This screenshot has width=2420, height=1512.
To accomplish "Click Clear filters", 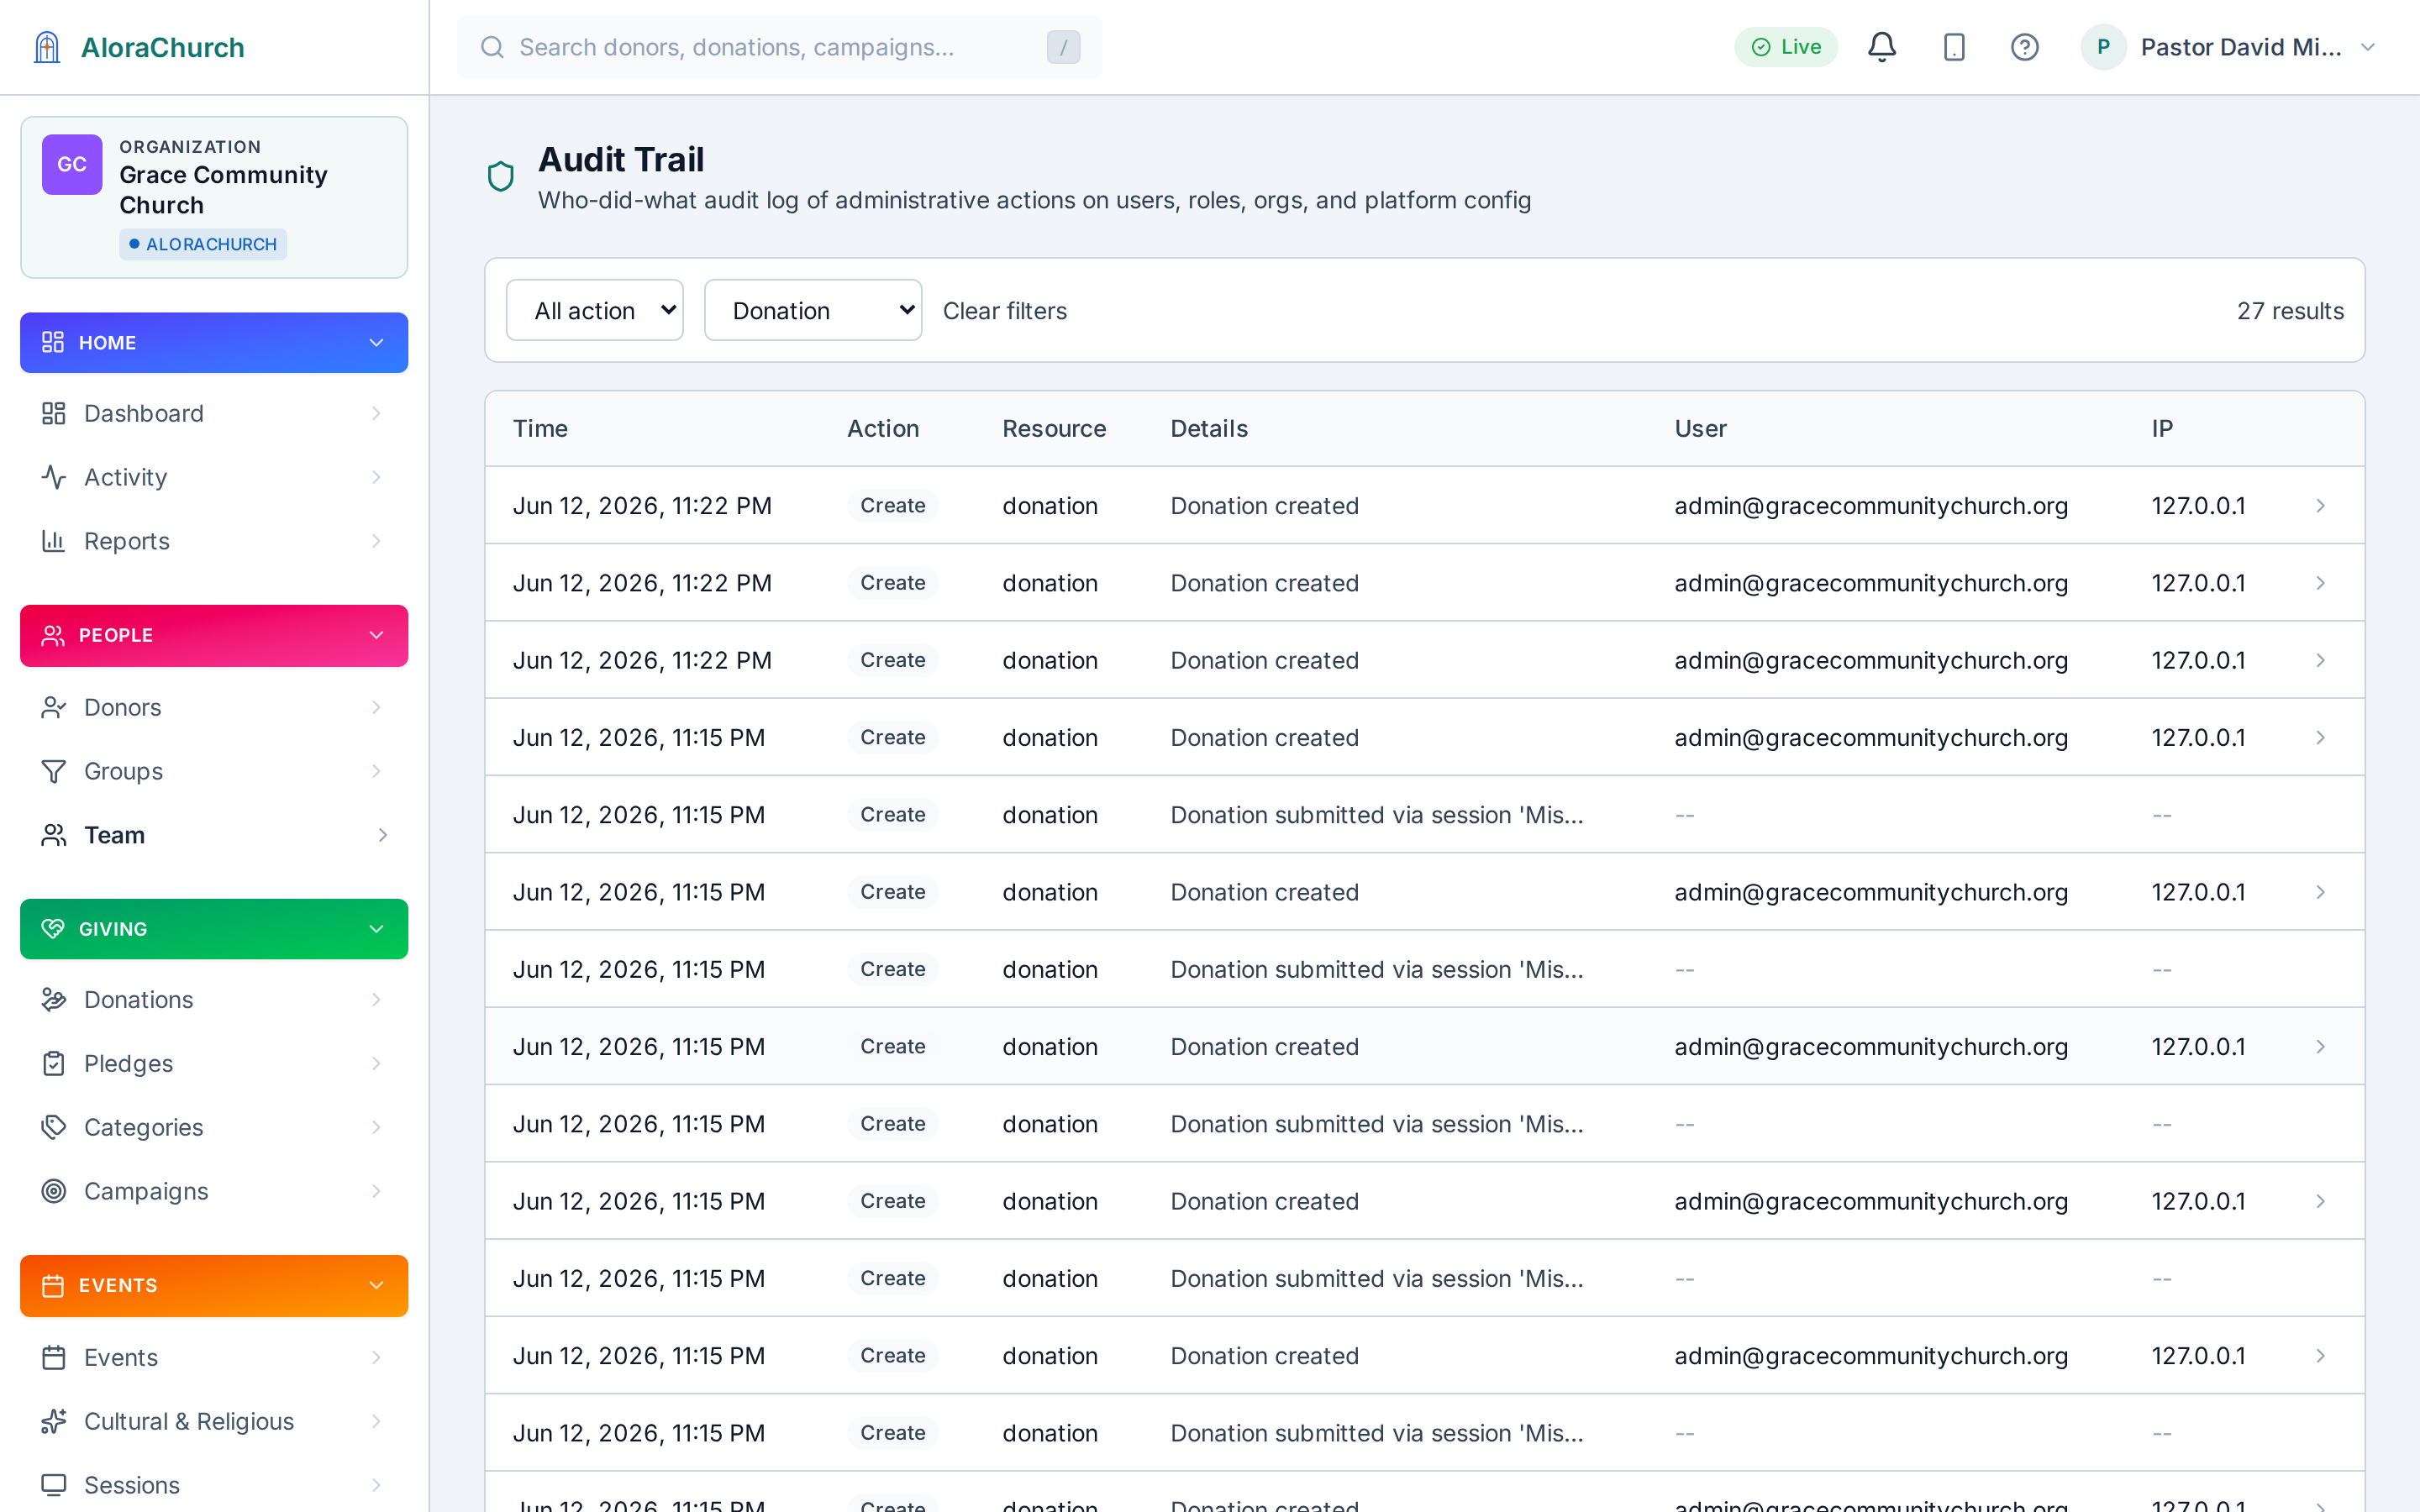I will tap(1004, 311).
